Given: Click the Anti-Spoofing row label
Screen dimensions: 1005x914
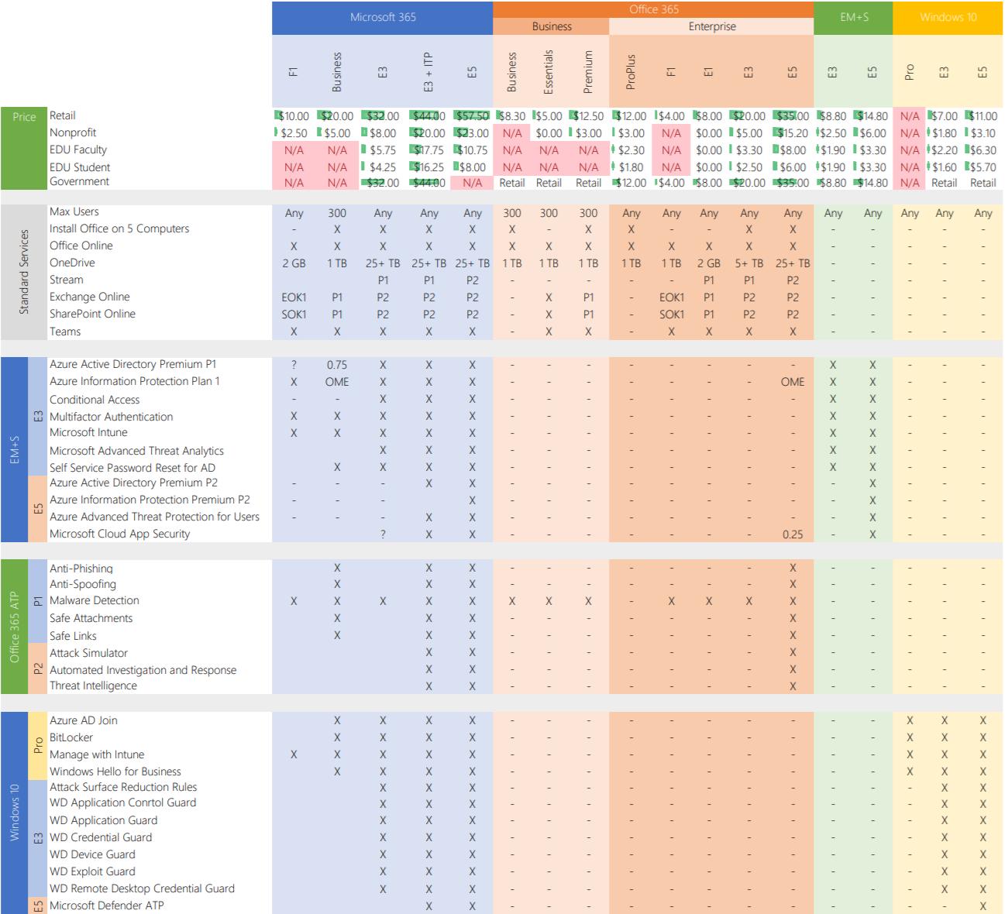Looking at the screenshot, I should pyautogui.click(x=83, y=584).
